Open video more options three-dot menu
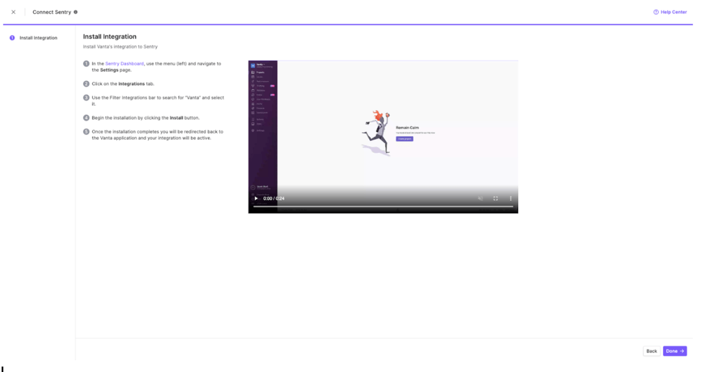The image size is (711, 372). (511, 198)
